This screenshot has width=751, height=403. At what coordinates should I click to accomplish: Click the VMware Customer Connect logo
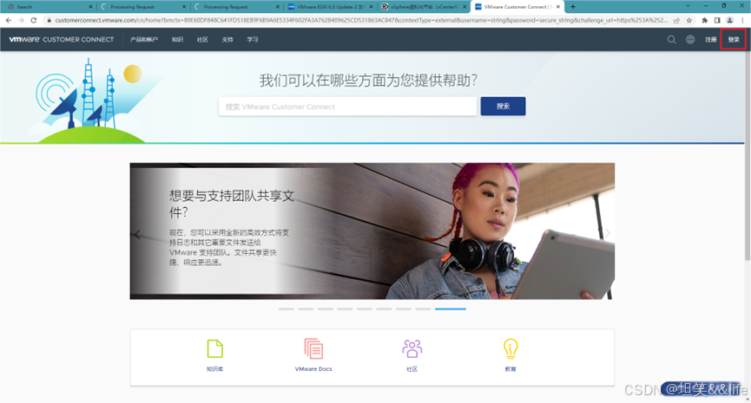[x=62, y=39]
